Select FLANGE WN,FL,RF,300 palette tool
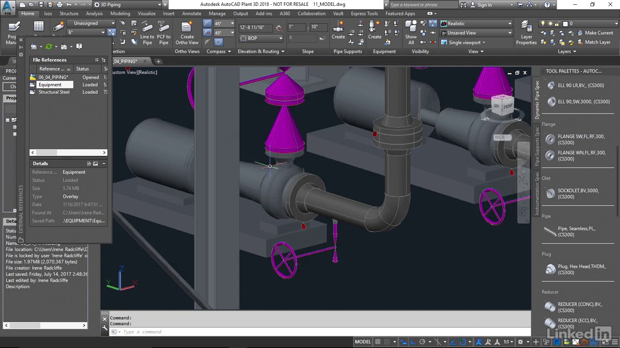This screenshot has width=620, height=348. click(576, 156)
